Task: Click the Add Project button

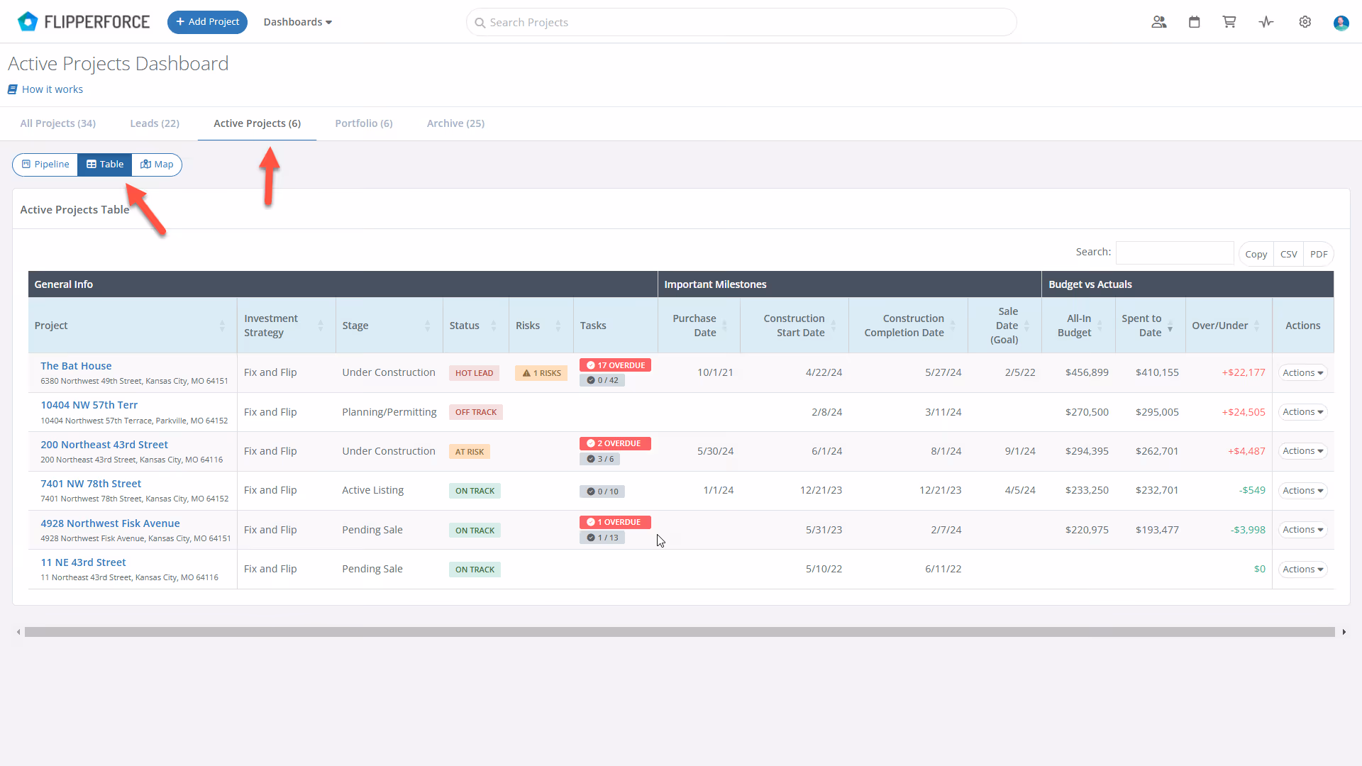Action: [x=207, y=22]
